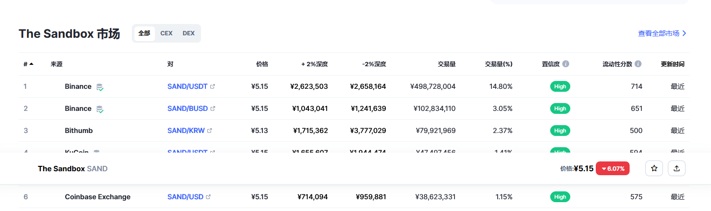711x211 pixels.
Task: Switch to the CEX tab
Action: [x=166, y=33]
